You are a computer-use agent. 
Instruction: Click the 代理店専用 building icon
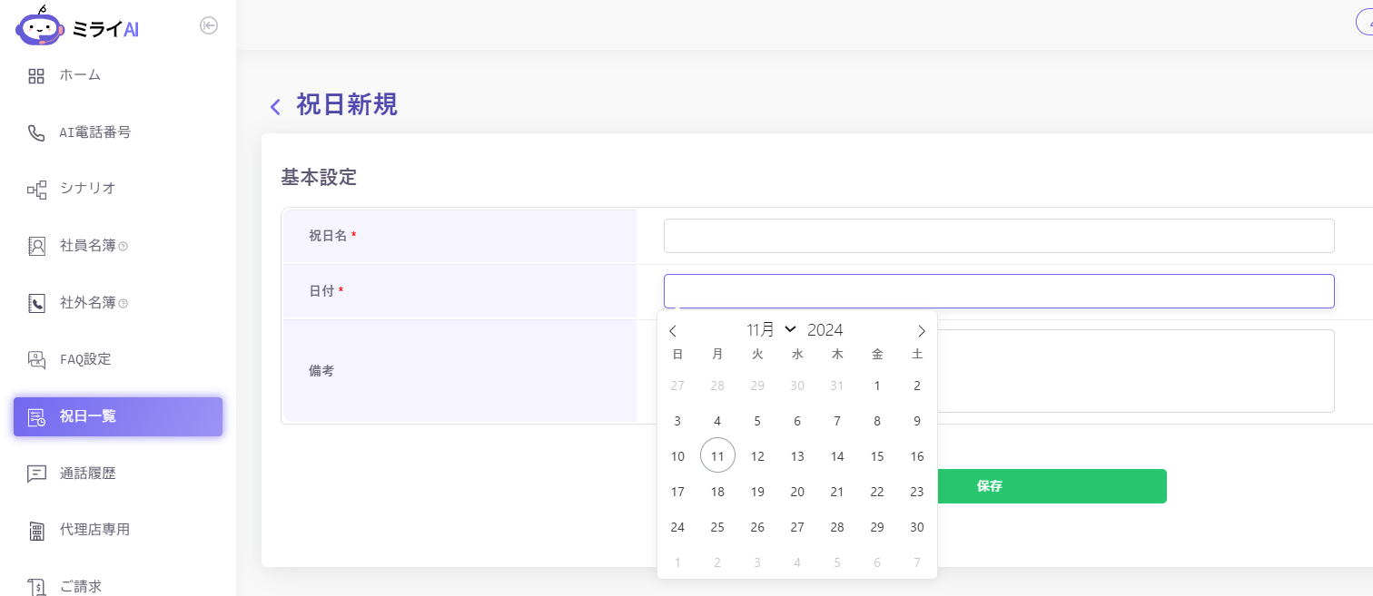(36, 531)
